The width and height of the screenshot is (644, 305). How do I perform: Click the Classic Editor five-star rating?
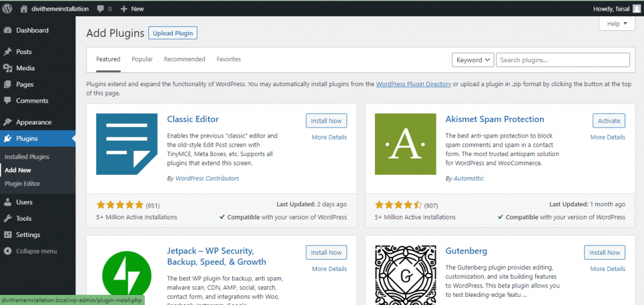(x=120, y=205)
